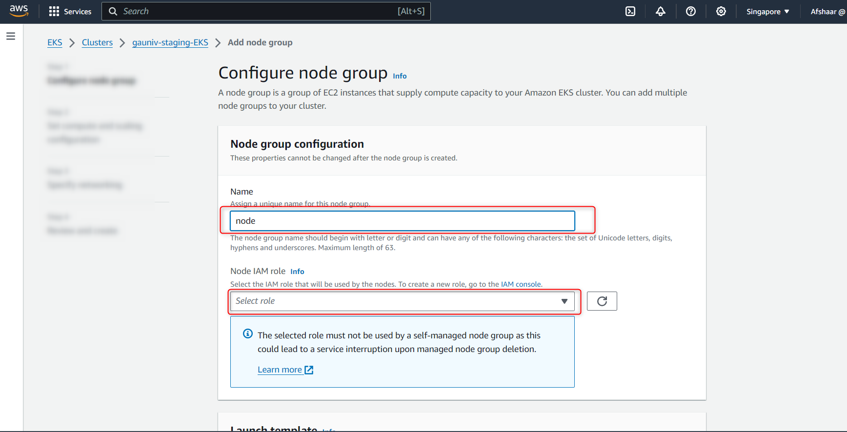Click the magnifier icon in search bar

point(113,11)
